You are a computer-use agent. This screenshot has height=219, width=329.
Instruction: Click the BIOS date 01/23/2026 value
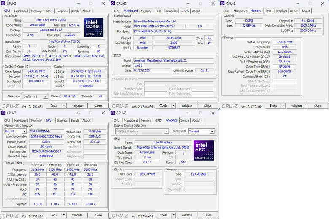(152, 70)
